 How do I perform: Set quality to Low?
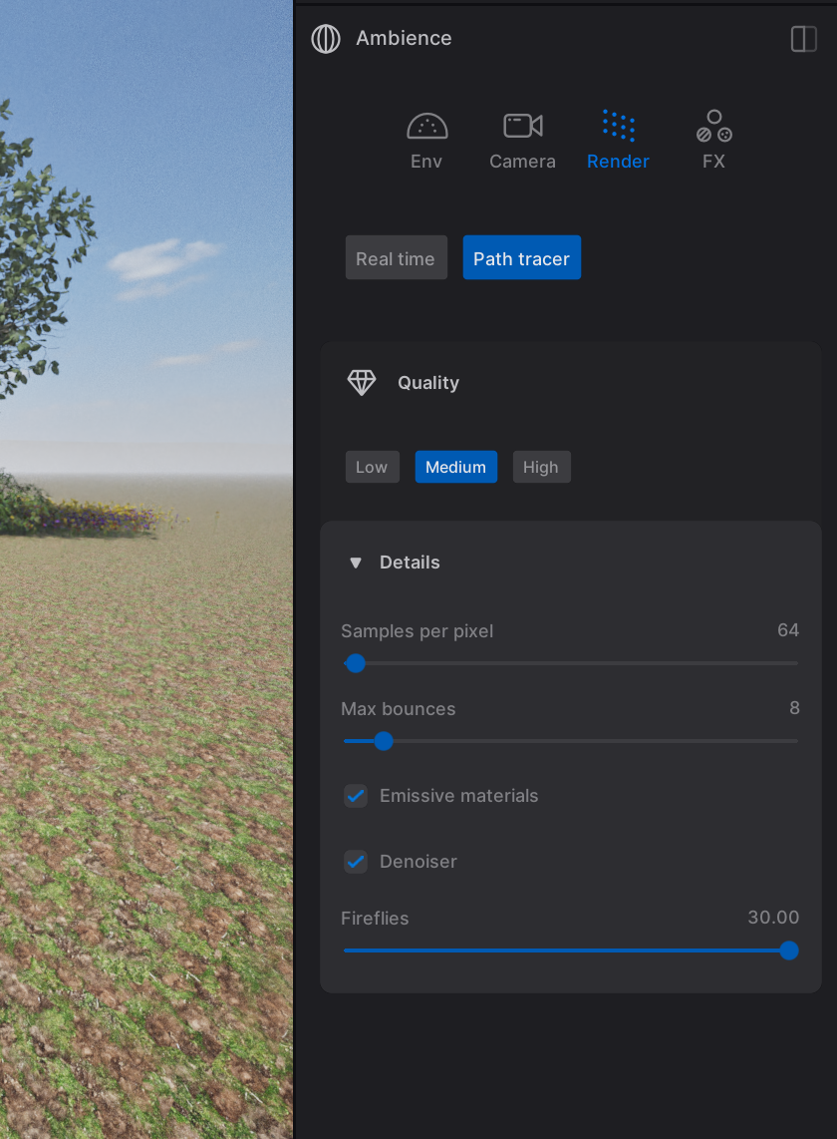(372, 467)
